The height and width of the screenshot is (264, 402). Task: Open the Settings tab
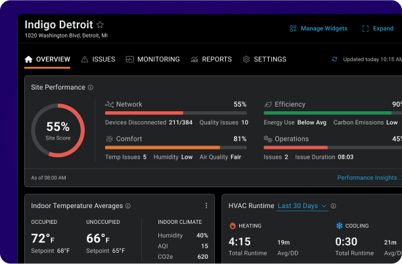[264, 59]
